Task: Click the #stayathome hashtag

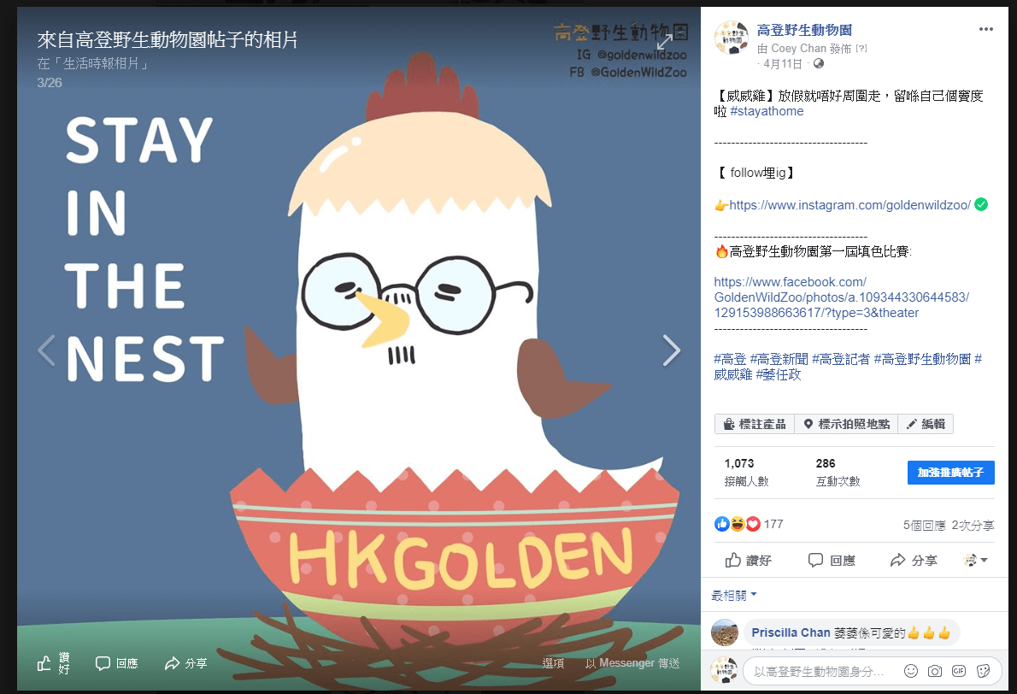Action: click(767, 111)
